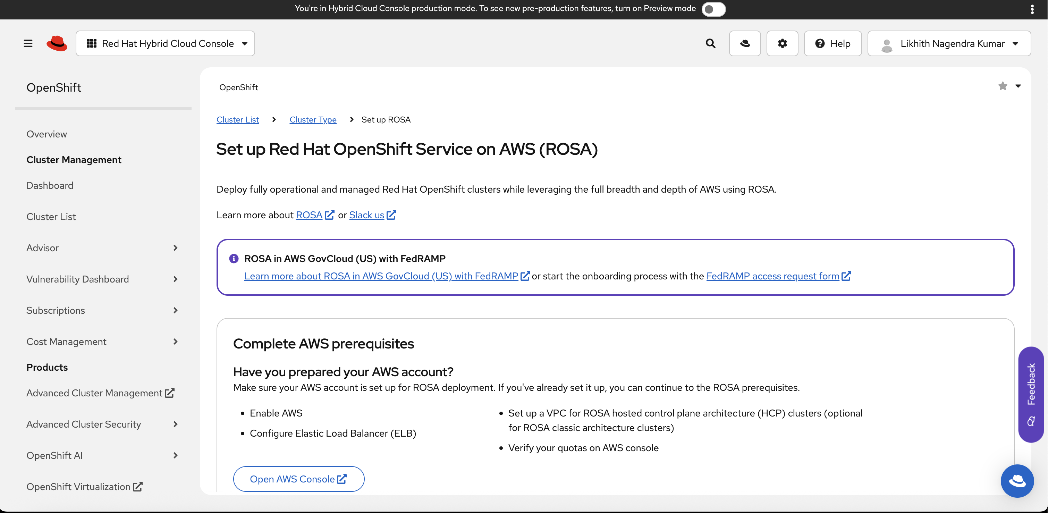Image resolution: width=1048 pixels, height=513 pixels.
Task: Toggle Preview mode switch on
Action: click(x=713, y=9)
